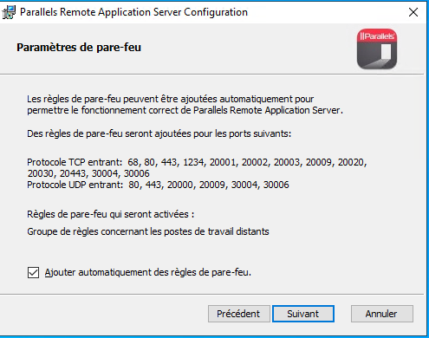The image size is (429, 338).
Task: Click the 'Groupe de règles concernant les postes' text
Action: (x=148, y=231)
